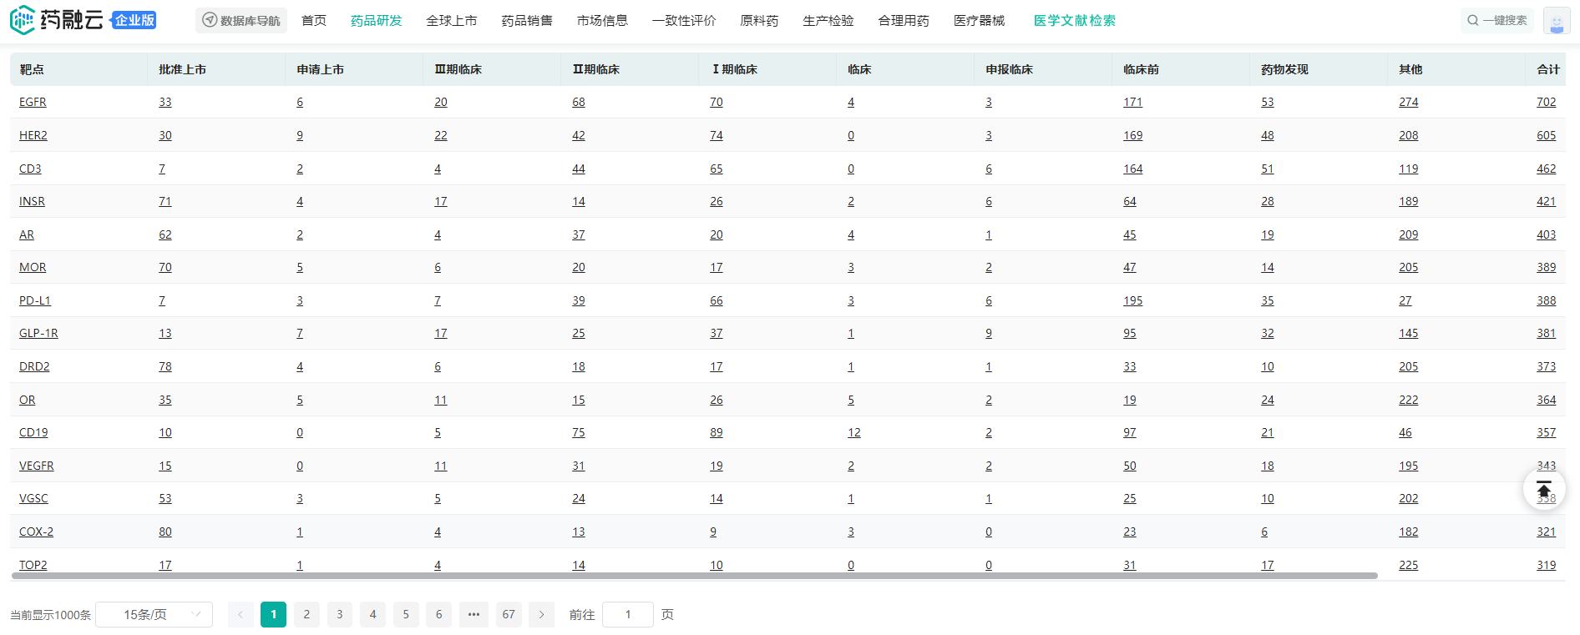
Task: Select the 全球上市 navigation item
Action: click(451, 21)
